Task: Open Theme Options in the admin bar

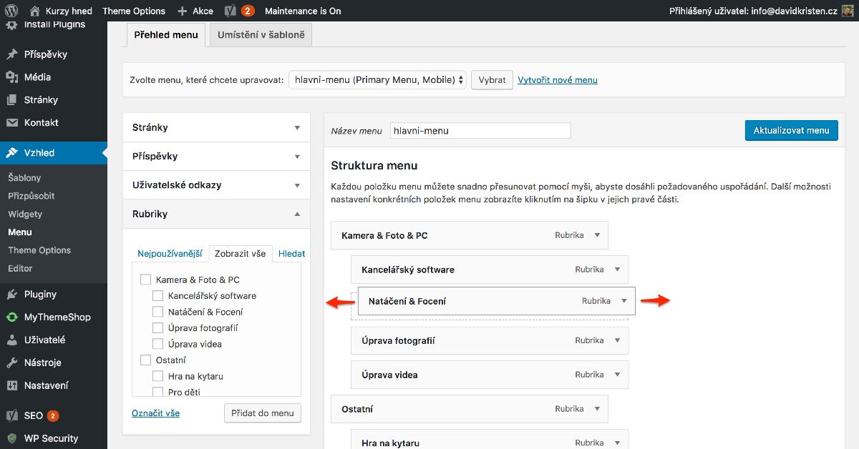Action: coord(134,11)
